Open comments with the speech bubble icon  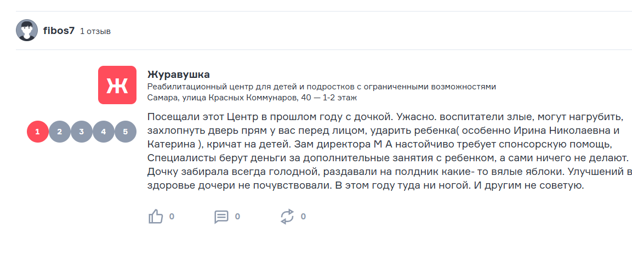tap(221, 217)
